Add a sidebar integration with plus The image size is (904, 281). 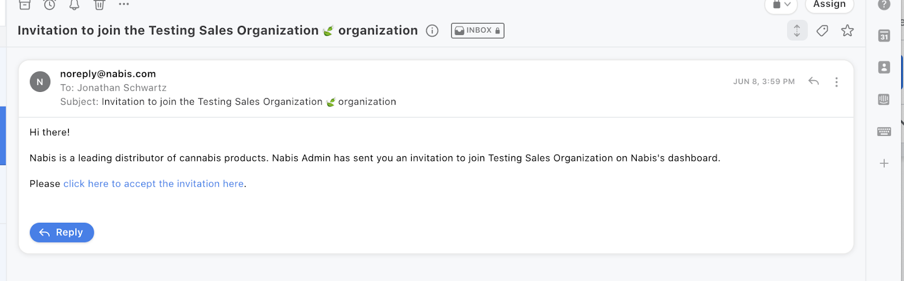point(884,164)
